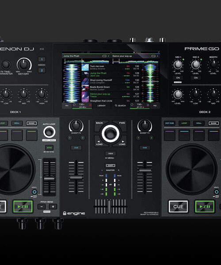Image resolution: width=221 pixels, height=265 pixels.
Task: Click the right channel volume fader
Action: click(x=145, y=170)
